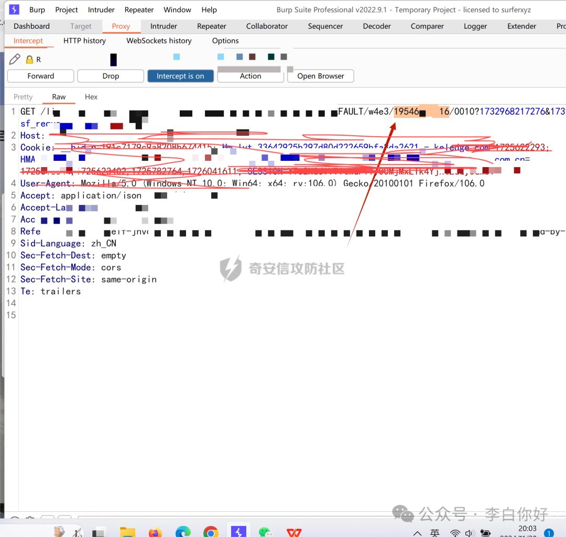Go to the Intruder tool tab

pos(164,26)
